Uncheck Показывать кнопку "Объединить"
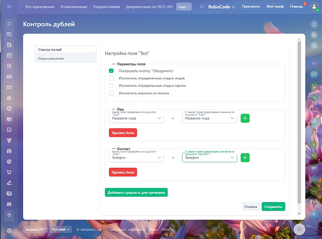The height and width of the screenshot is (239, 322). tap(111, 71)
